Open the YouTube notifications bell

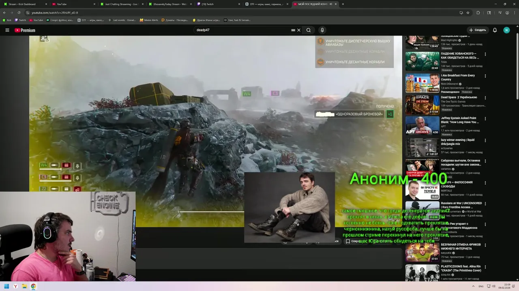(x=495, y=30)
